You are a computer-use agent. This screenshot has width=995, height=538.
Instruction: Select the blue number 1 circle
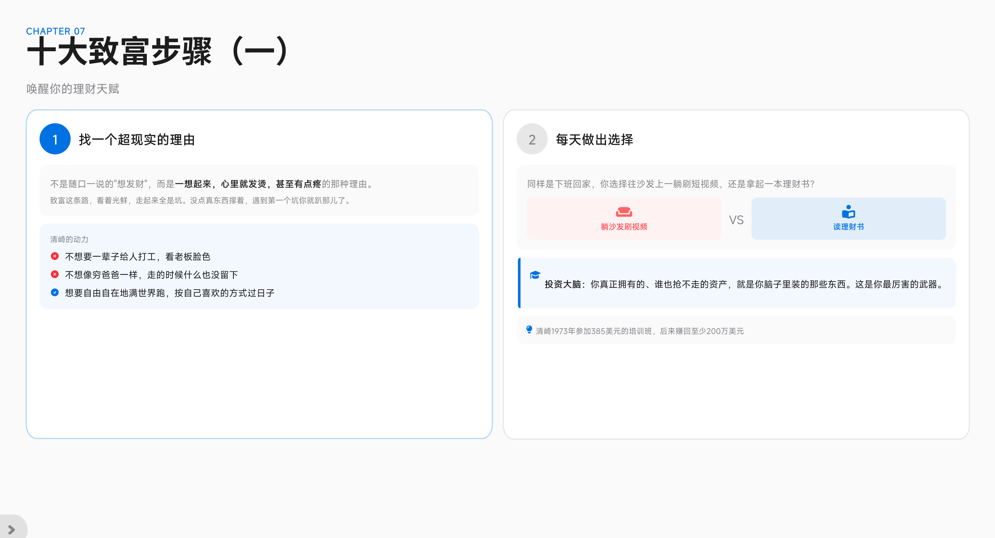[x=55, y=139]
